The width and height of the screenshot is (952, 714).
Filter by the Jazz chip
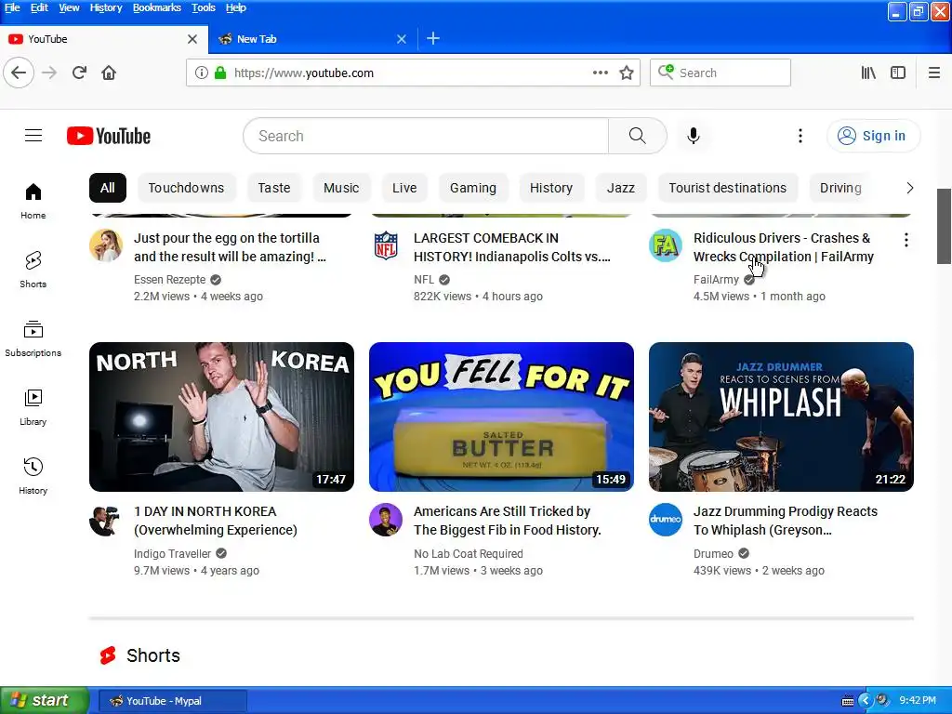click(x=621, y=188)
